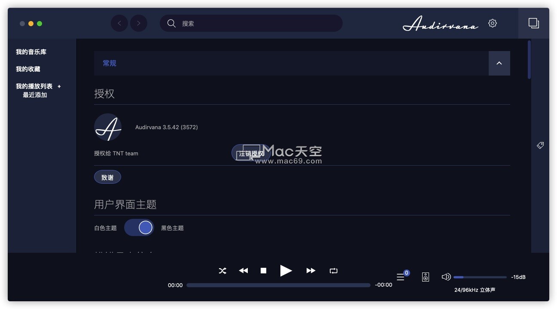Click the 24/96kHz 立体声 status text
Screen dimensions: 557x309
coord(475,290)
